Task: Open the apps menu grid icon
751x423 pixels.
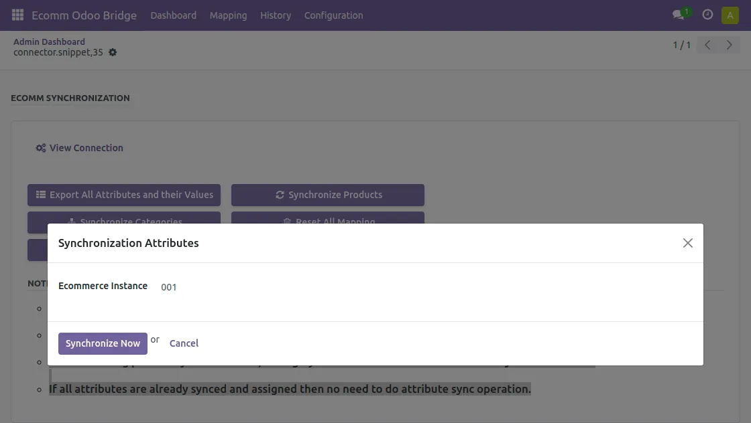Action: (x=17, y=15)
